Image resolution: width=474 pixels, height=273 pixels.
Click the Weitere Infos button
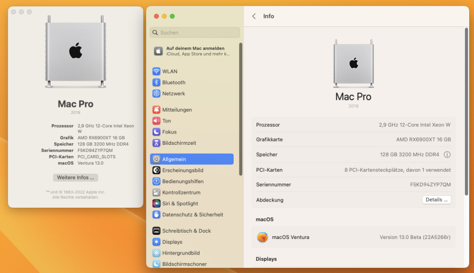(75, 177)
